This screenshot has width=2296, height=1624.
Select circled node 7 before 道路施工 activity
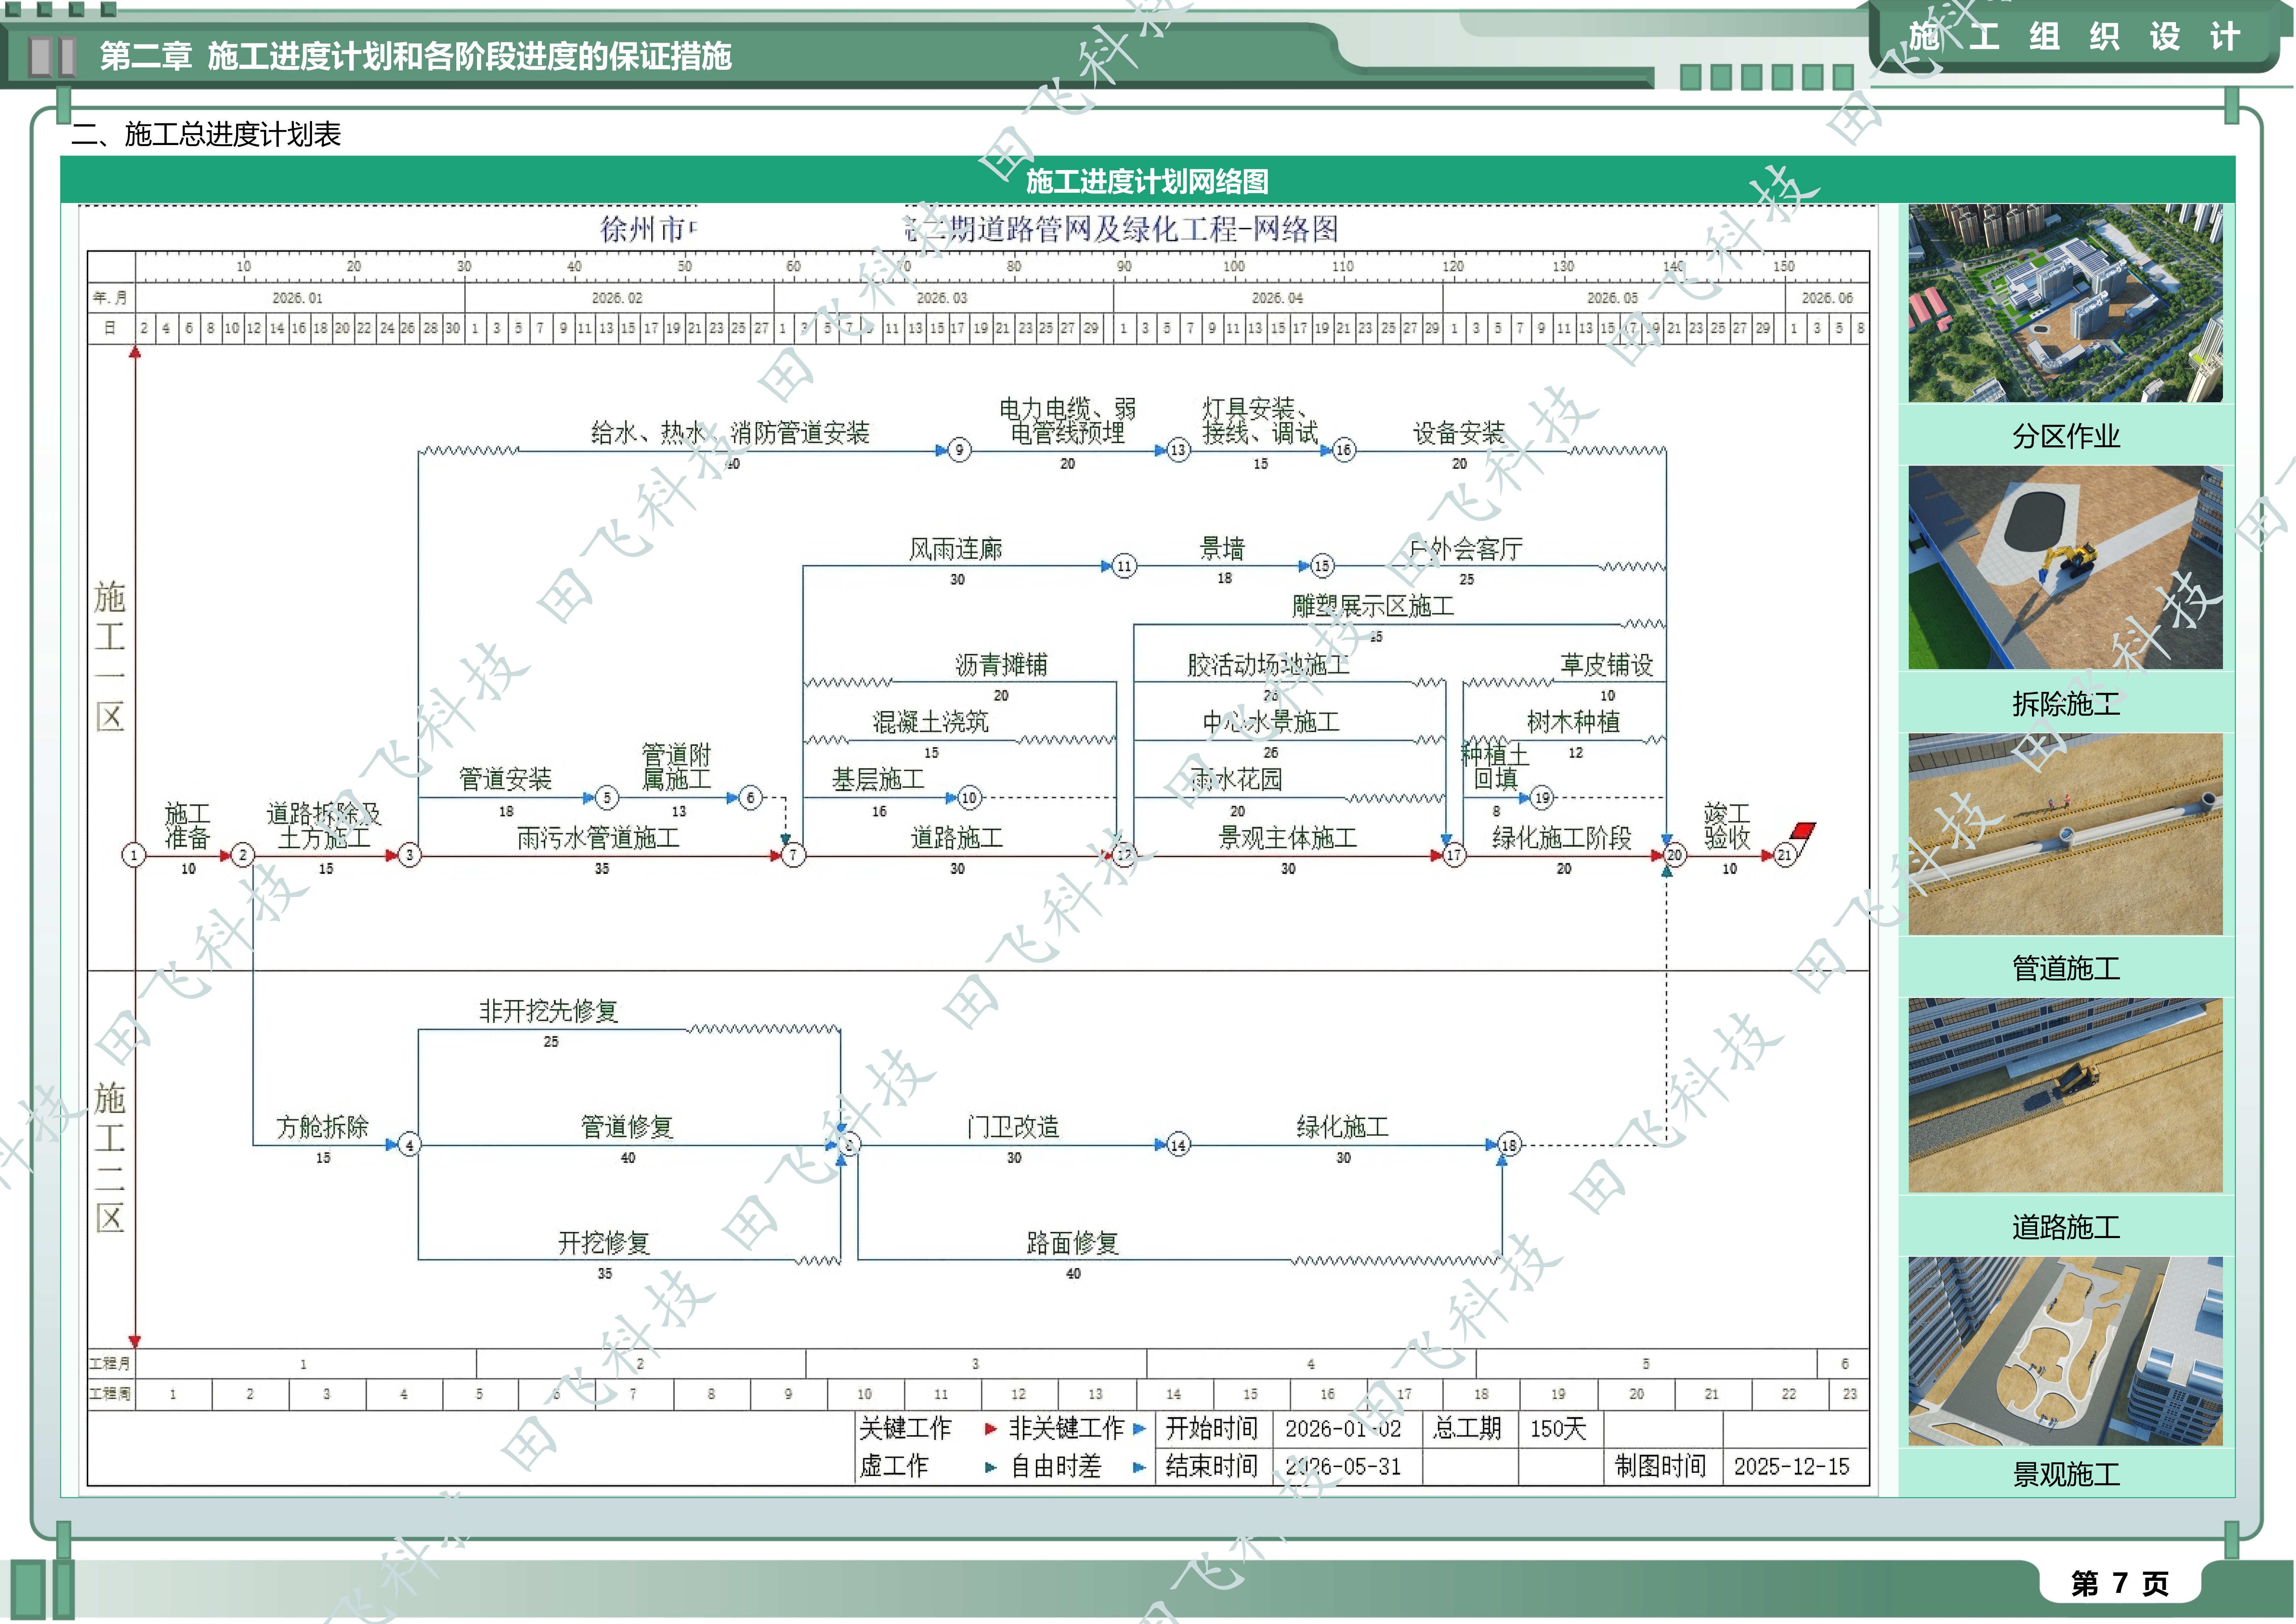point(793,855)
